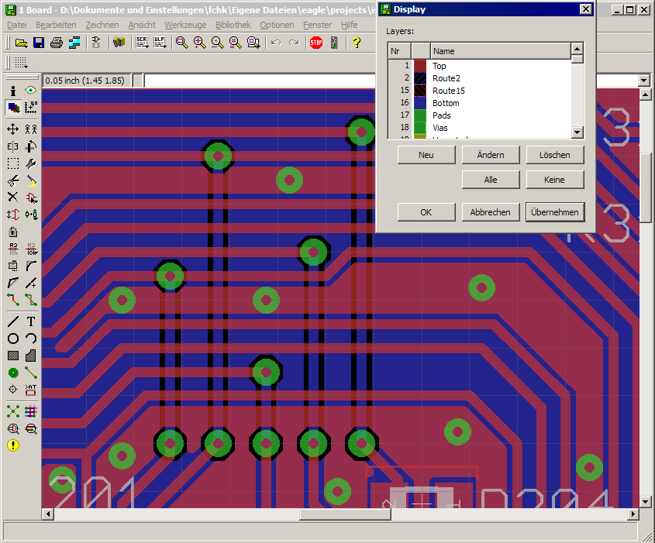Select the dashed-rectangle Group tool
Image resolution: width=655 pixels, height=543 pixels.
(x=13, y=163)
